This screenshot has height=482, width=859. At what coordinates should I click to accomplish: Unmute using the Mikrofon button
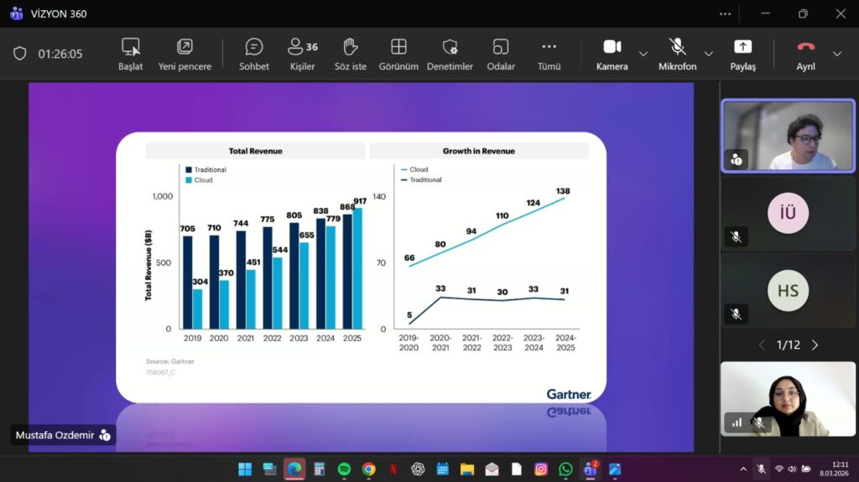coord(677,54)
